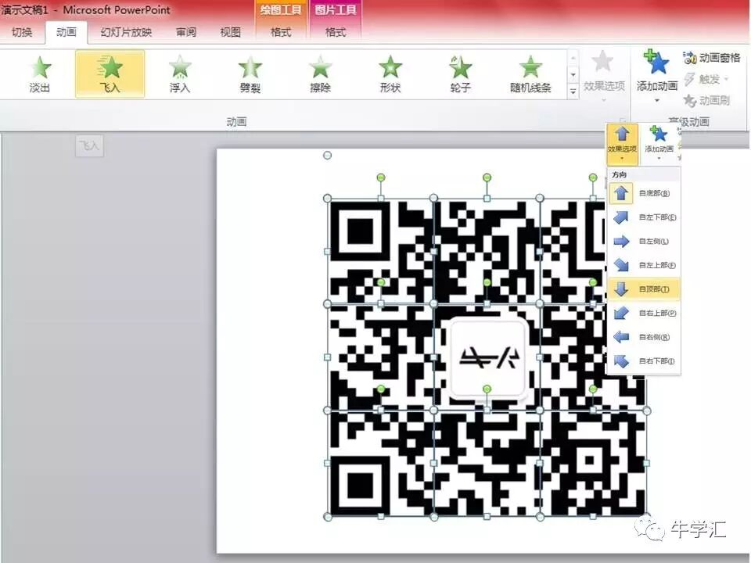Screen dimensions: 751x563
Task: Open 格式 tab under 图片工具
Action: pyautogui.click(x=336, y=32)
